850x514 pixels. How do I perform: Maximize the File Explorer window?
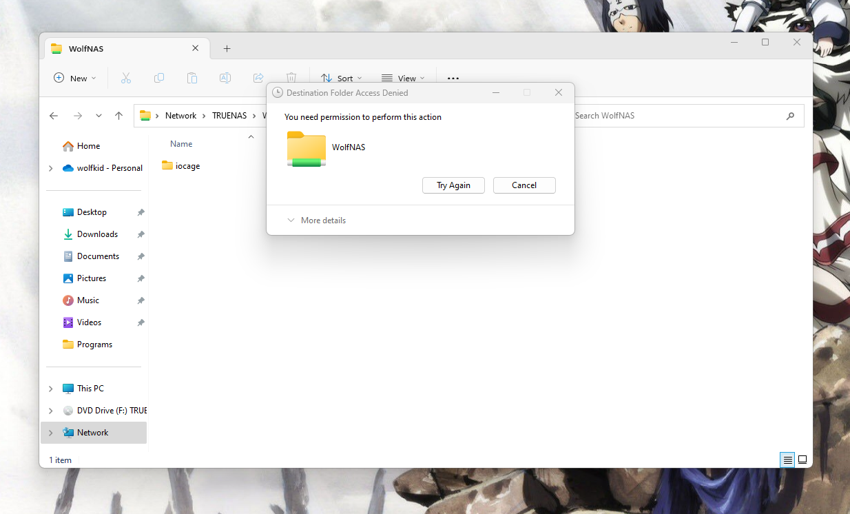[765, 42]
